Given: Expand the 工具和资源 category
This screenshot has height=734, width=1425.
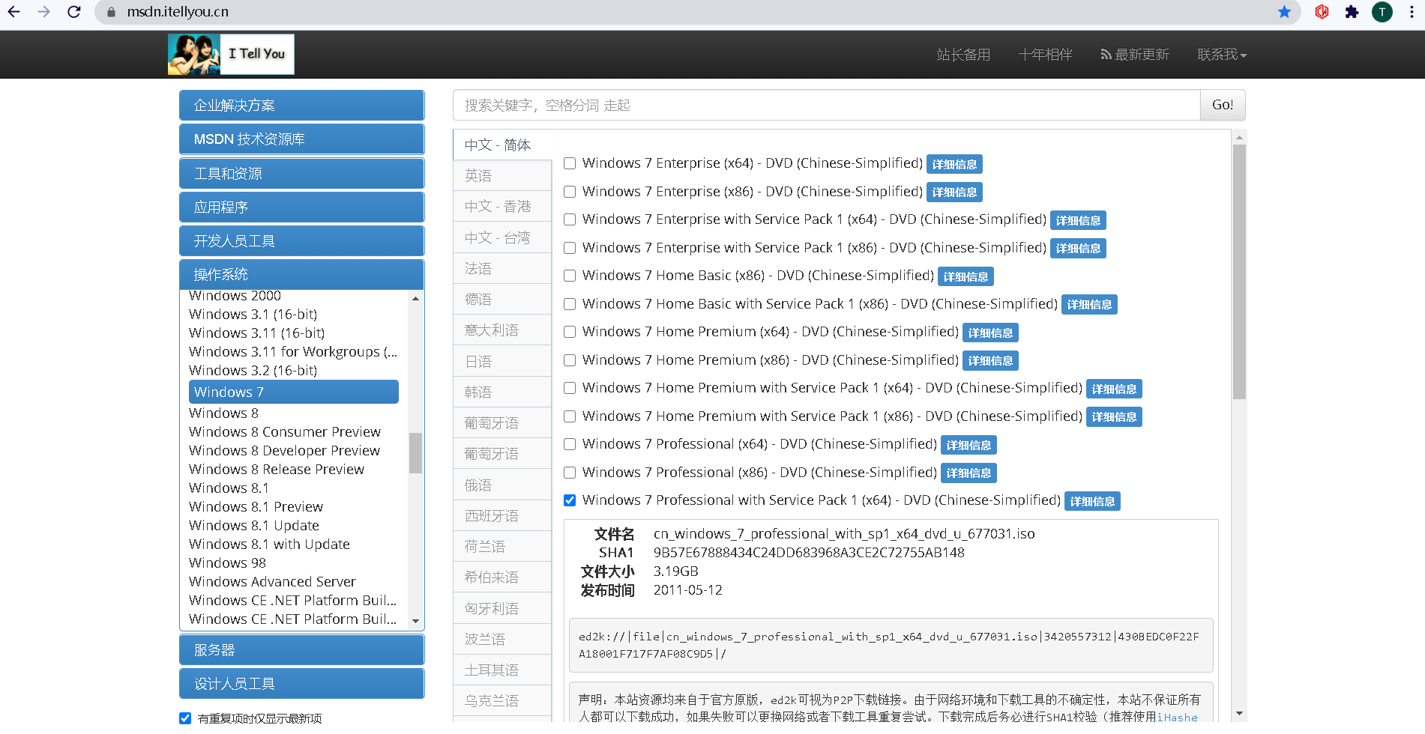Looking at the screenshot, I should 301,173.
